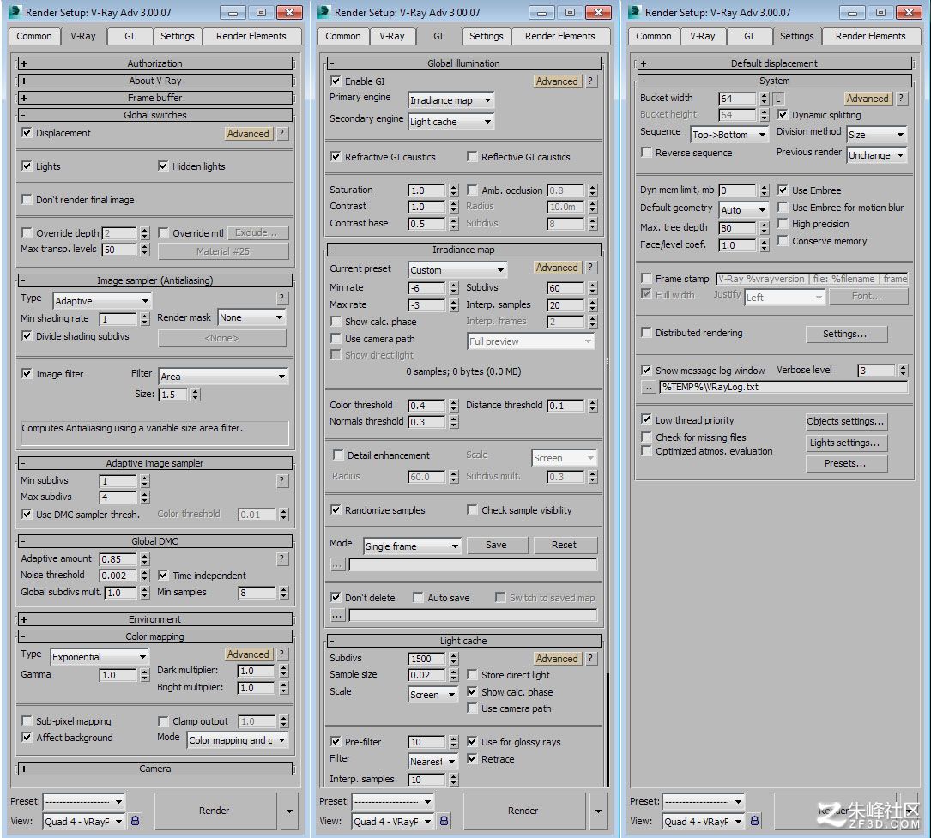Open the Render button dropdown arrow in left window
This screenshot has width=931, height=838.
point(289,811)
